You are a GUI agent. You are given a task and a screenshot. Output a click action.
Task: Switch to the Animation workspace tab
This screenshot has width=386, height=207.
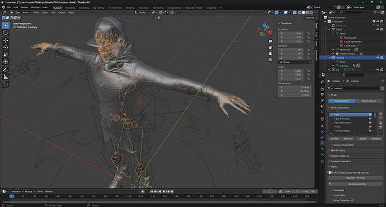coord(144,8)
